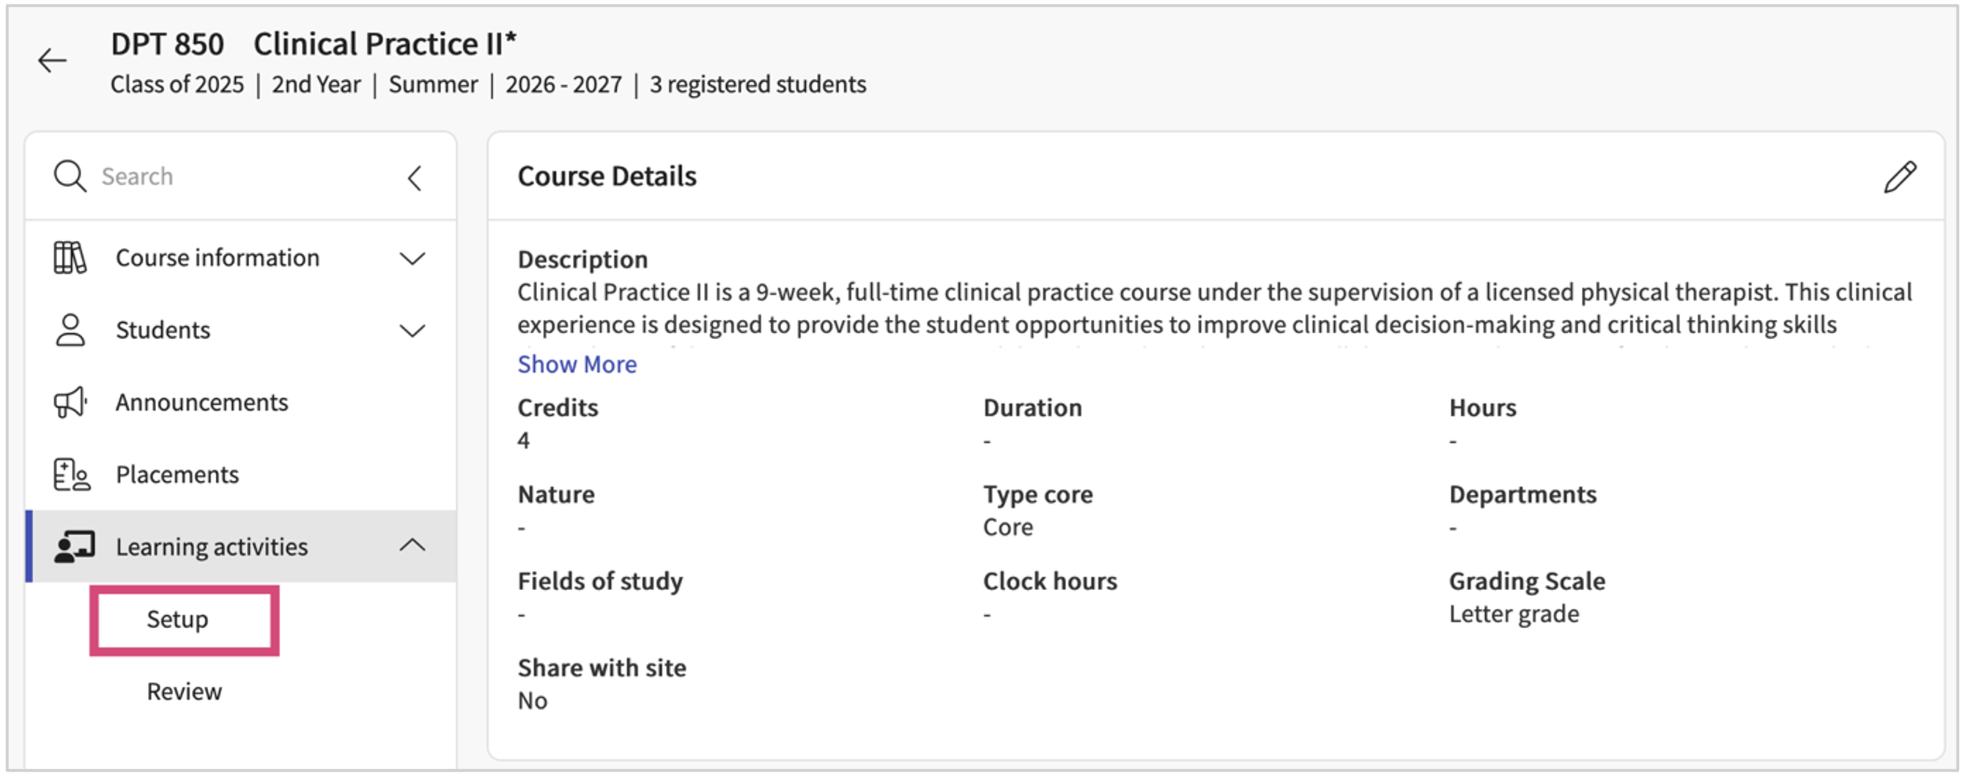Collapse the Learning activities chevron

(x=412, y=545)
